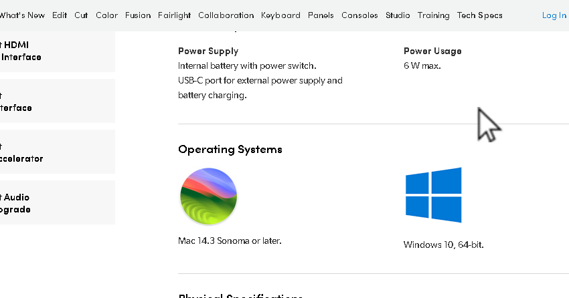
Task: Select Keyboard in the top navigation
Action: (280, 15)
